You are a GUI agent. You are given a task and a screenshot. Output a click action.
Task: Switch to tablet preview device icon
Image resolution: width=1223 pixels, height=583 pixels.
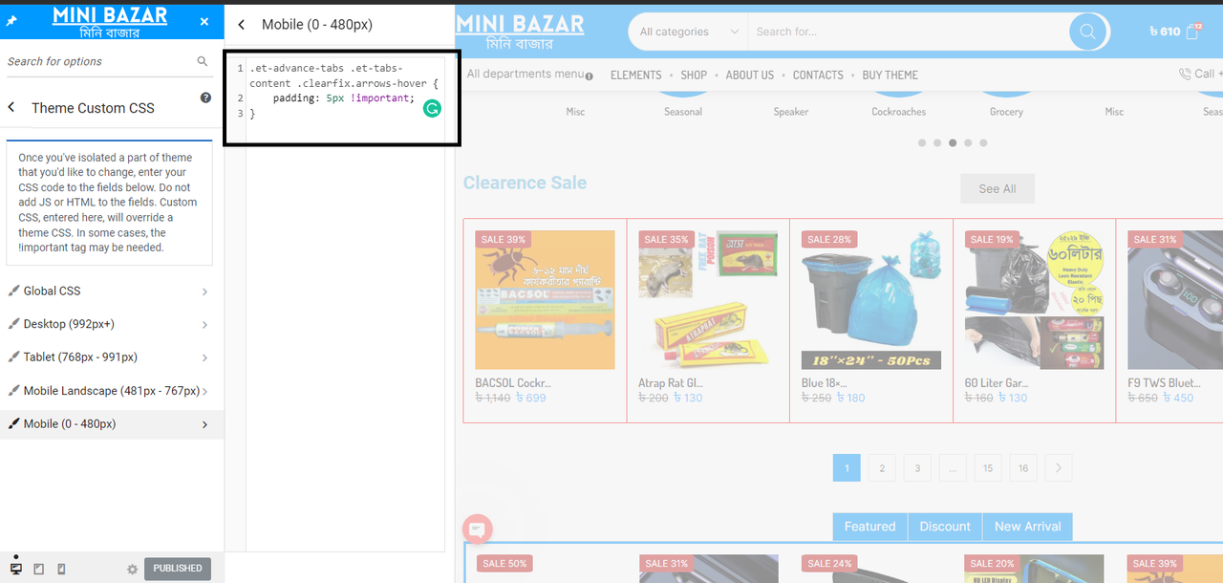(39, 569)
